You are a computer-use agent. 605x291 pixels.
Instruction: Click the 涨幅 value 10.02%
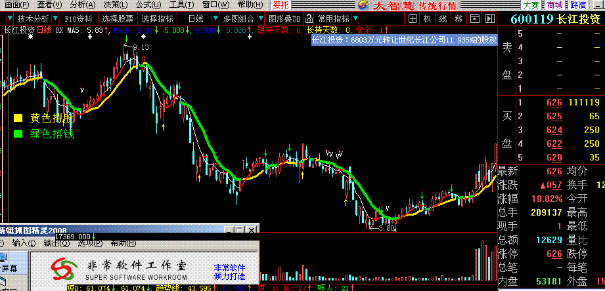[545, 199]
